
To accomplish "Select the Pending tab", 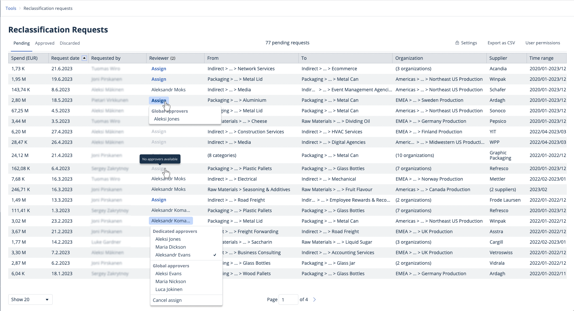I will click(x=21, y=43).
